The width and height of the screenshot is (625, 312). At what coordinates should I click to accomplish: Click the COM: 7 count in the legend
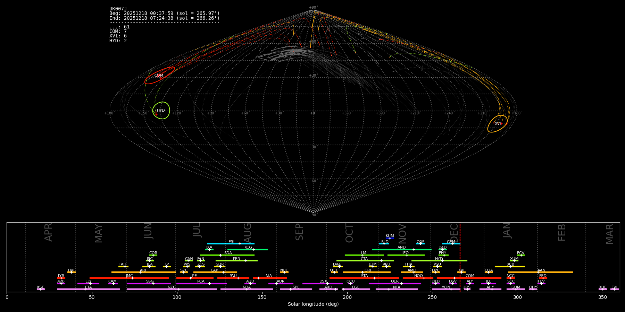pos(118,32)
